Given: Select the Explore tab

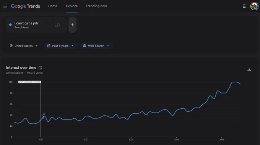Looking at the screenshot, I should coord(71,6).
